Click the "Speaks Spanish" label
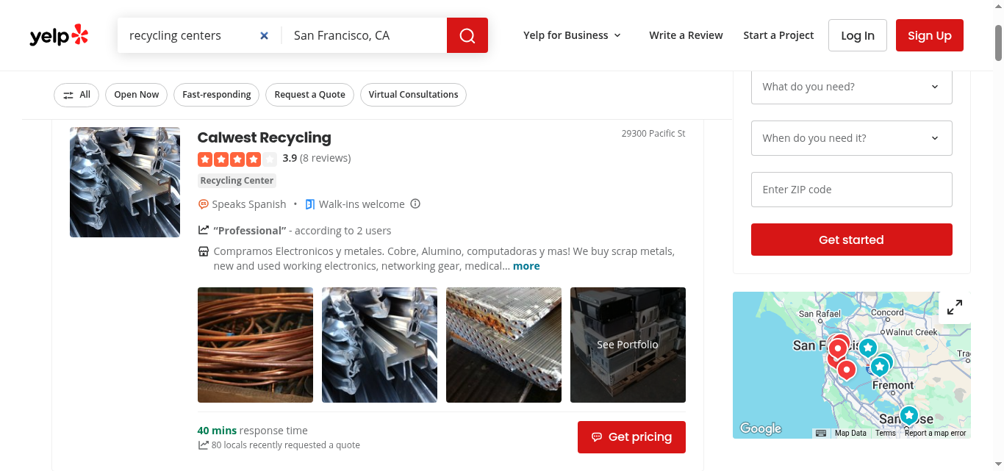Image resolution: width=1004 pixels, height=471 pixels. coord(249,204)
